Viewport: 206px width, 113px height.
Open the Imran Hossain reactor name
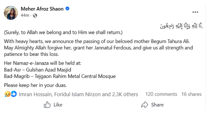point(33,94)
